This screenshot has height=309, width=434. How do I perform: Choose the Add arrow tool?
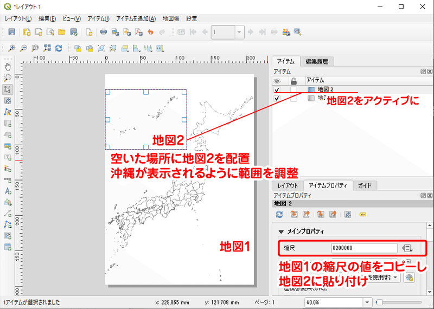tap(8, 213)
